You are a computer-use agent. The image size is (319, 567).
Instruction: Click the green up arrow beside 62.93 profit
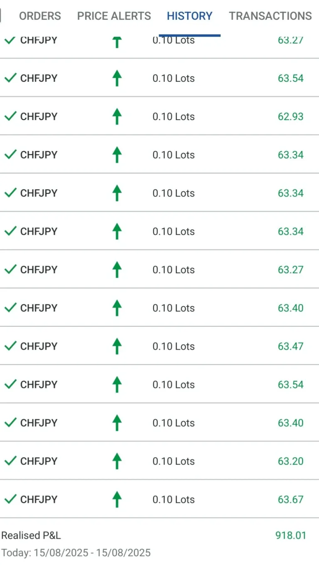coord(117,116)
